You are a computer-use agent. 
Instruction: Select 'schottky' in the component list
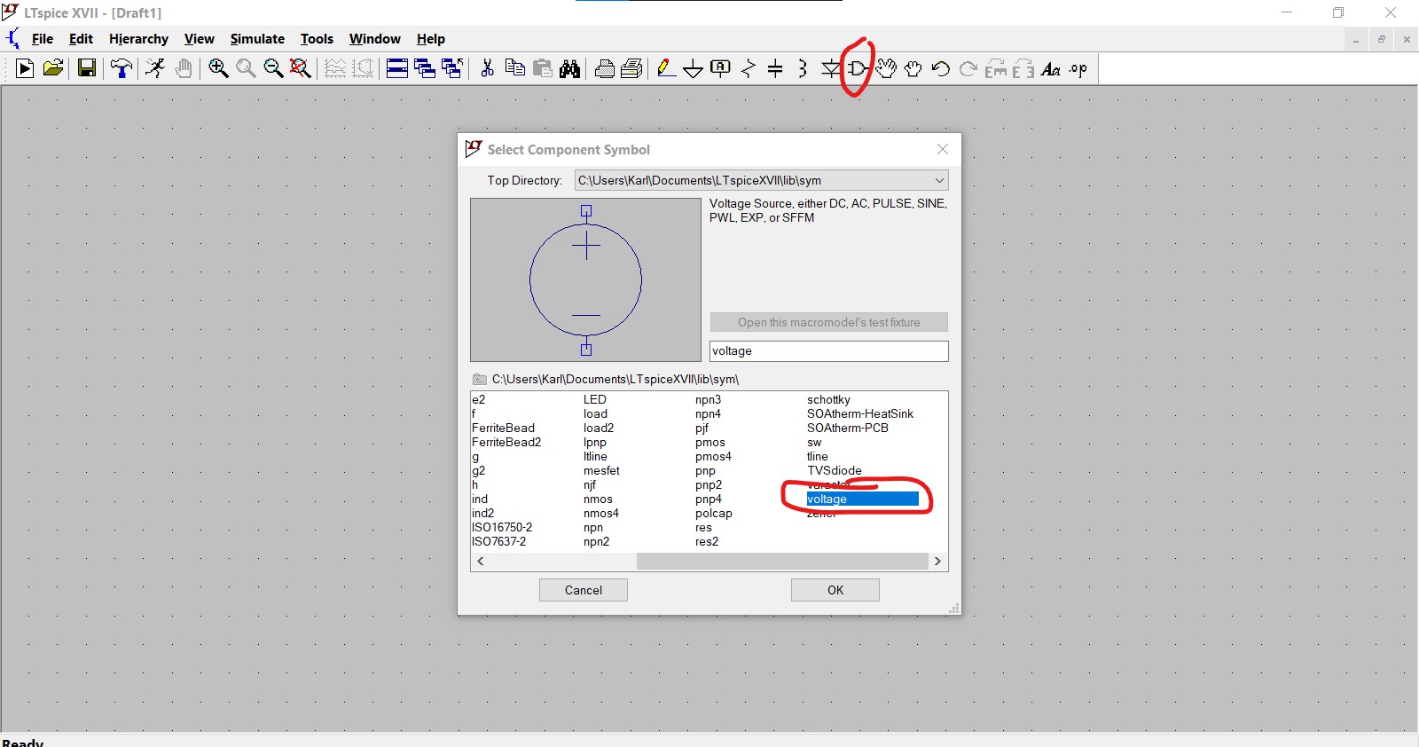[x=828, y=400]
